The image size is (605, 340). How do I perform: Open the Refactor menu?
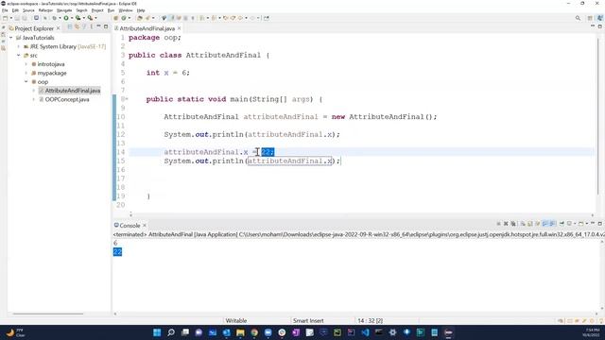(x=45, y=10)
